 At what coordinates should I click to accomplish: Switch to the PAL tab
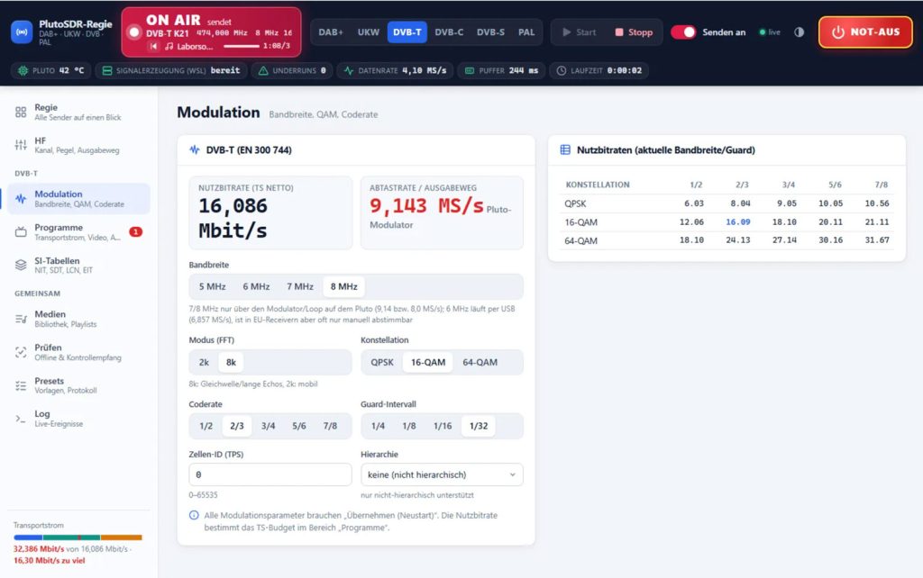tap(526, 32)
